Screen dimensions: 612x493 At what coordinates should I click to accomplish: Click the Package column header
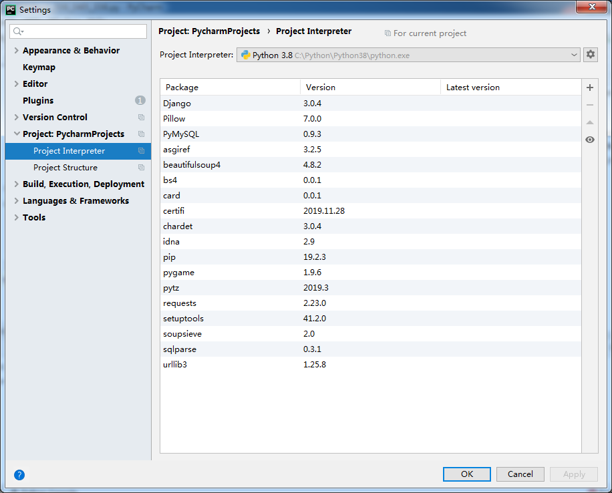[x=231, y=87]
